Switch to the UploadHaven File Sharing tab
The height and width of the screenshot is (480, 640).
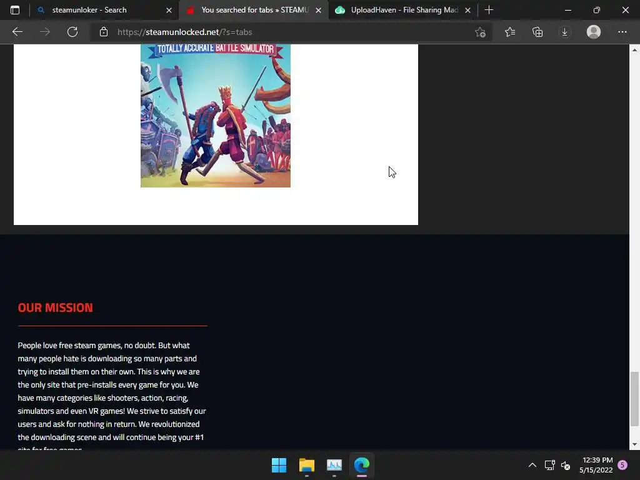(x=403, y=10)
